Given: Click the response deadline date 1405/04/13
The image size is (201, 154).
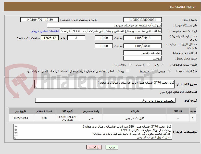Looking at the screenshot, I should [x=142, y=38].
